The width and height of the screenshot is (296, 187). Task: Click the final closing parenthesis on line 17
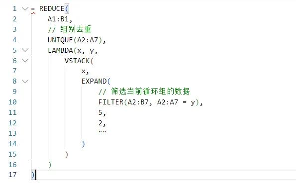[x=33, y=175]
